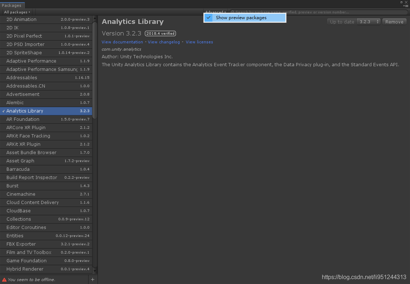Open the All packages filter dropdown
Image resolution: width=410 pixels, height=284 pixels.
click(x=17, y=12)
